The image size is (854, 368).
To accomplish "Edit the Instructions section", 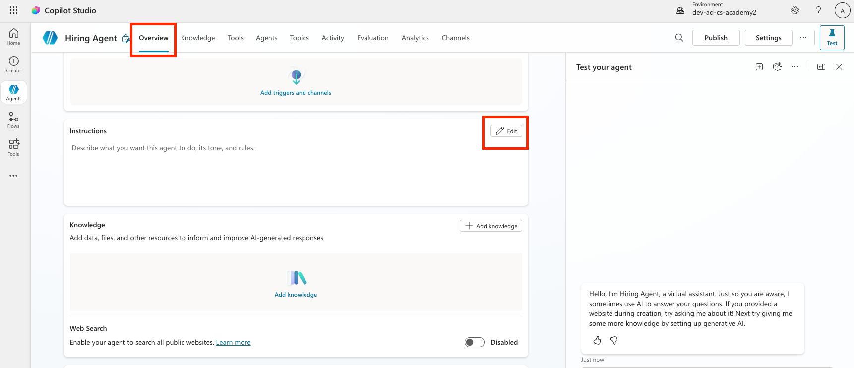I will [506, 131].
